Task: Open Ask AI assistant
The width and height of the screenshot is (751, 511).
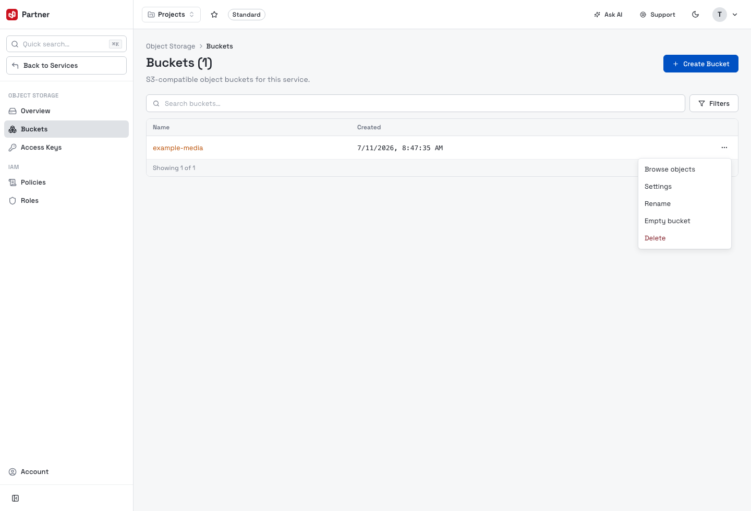Action: click(608, 15)
